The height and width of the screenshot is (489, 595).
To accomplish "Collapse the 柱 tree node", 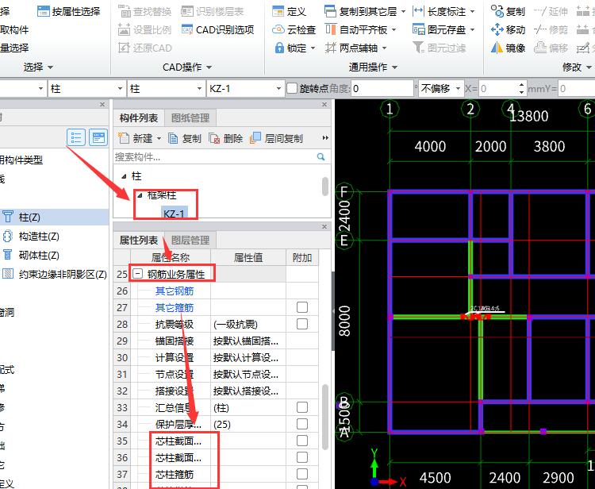I will [124, 176].
